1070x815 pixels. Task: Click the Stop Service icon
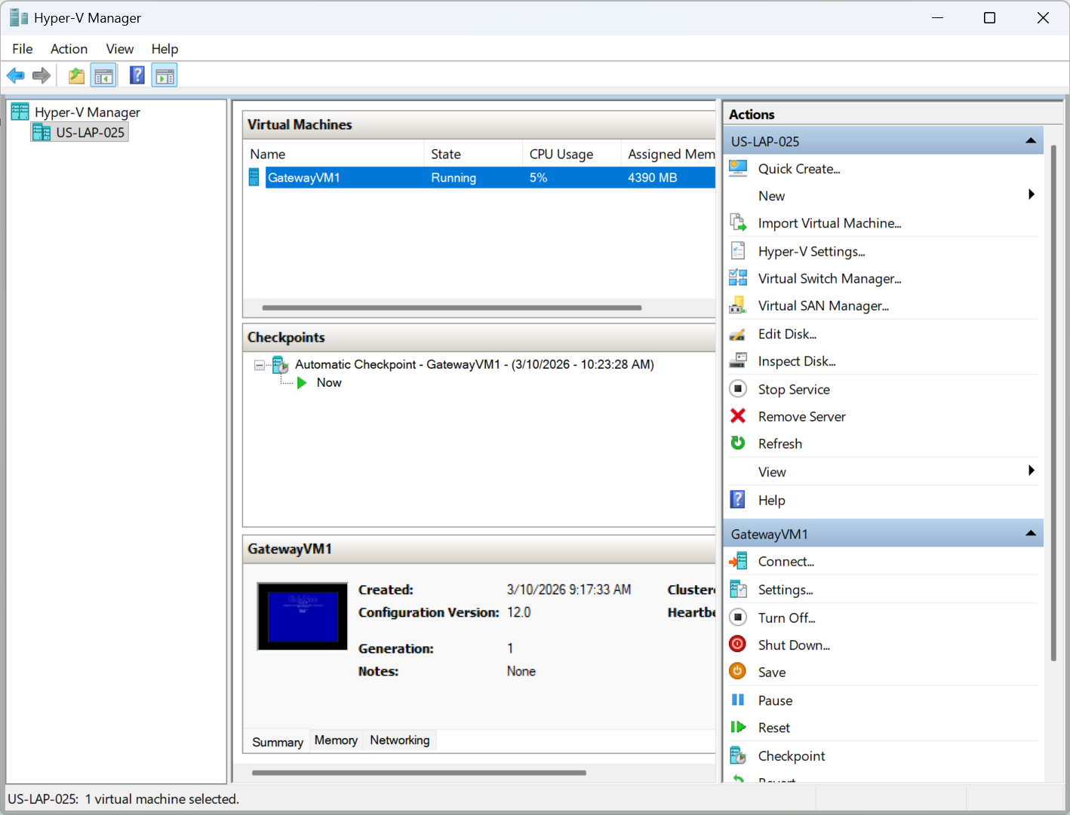click(x=738, y=388)
